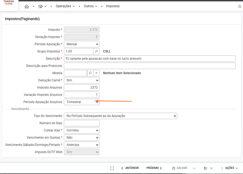Expand the Dedução Carnê dropdown
This screenshot has width=243, height=174.
point(82,80)
